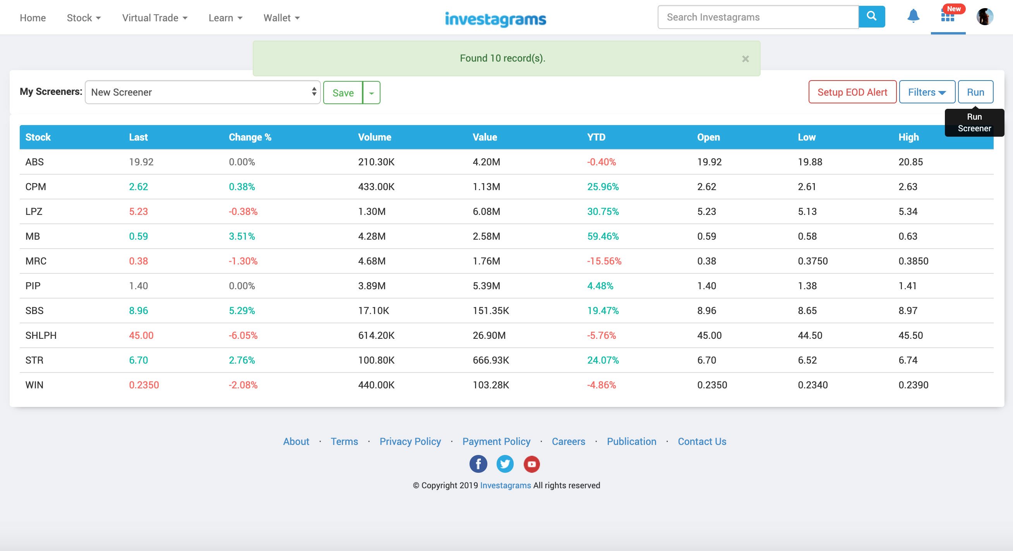Open the Privacy Policy link
This screenshot has height=551, width=1013.
click(x=410, y=442)
